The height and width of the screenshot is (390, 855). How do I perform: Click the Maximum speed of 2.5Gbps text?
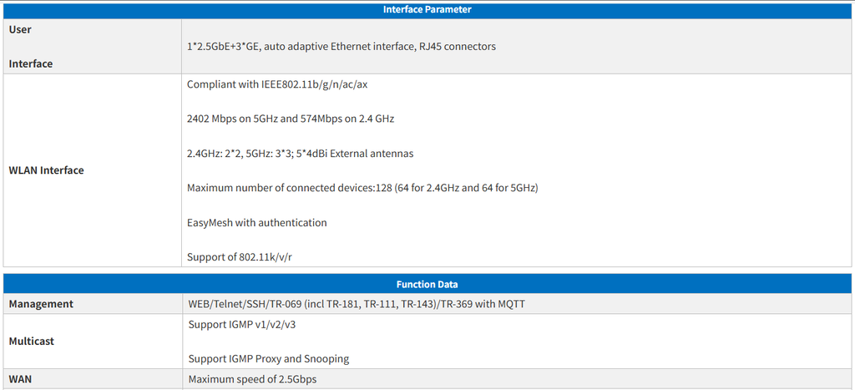coord(252,380)
